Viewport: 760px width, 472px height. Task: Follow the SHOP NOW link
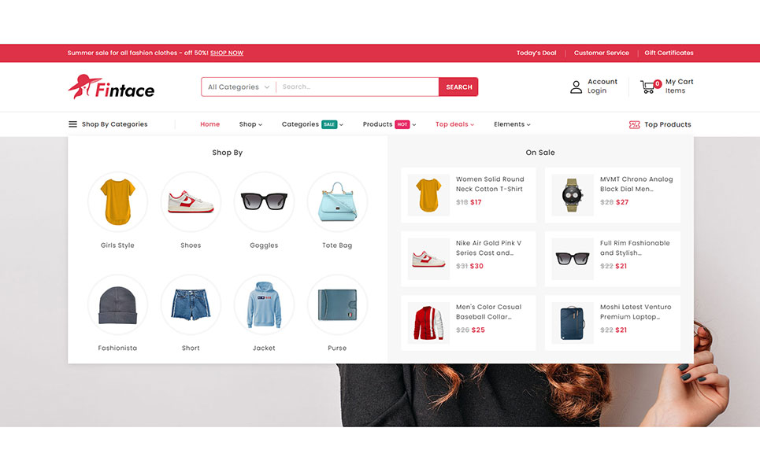(x=227, y=53)
